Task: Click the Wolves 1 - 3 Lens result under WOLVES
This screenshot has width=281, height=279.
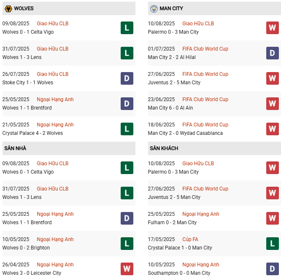Action: coord(22,57)
